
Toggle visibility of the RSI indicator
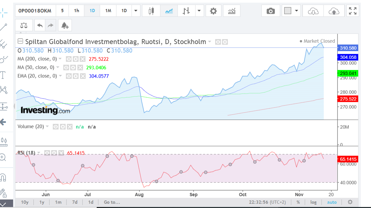47,153
